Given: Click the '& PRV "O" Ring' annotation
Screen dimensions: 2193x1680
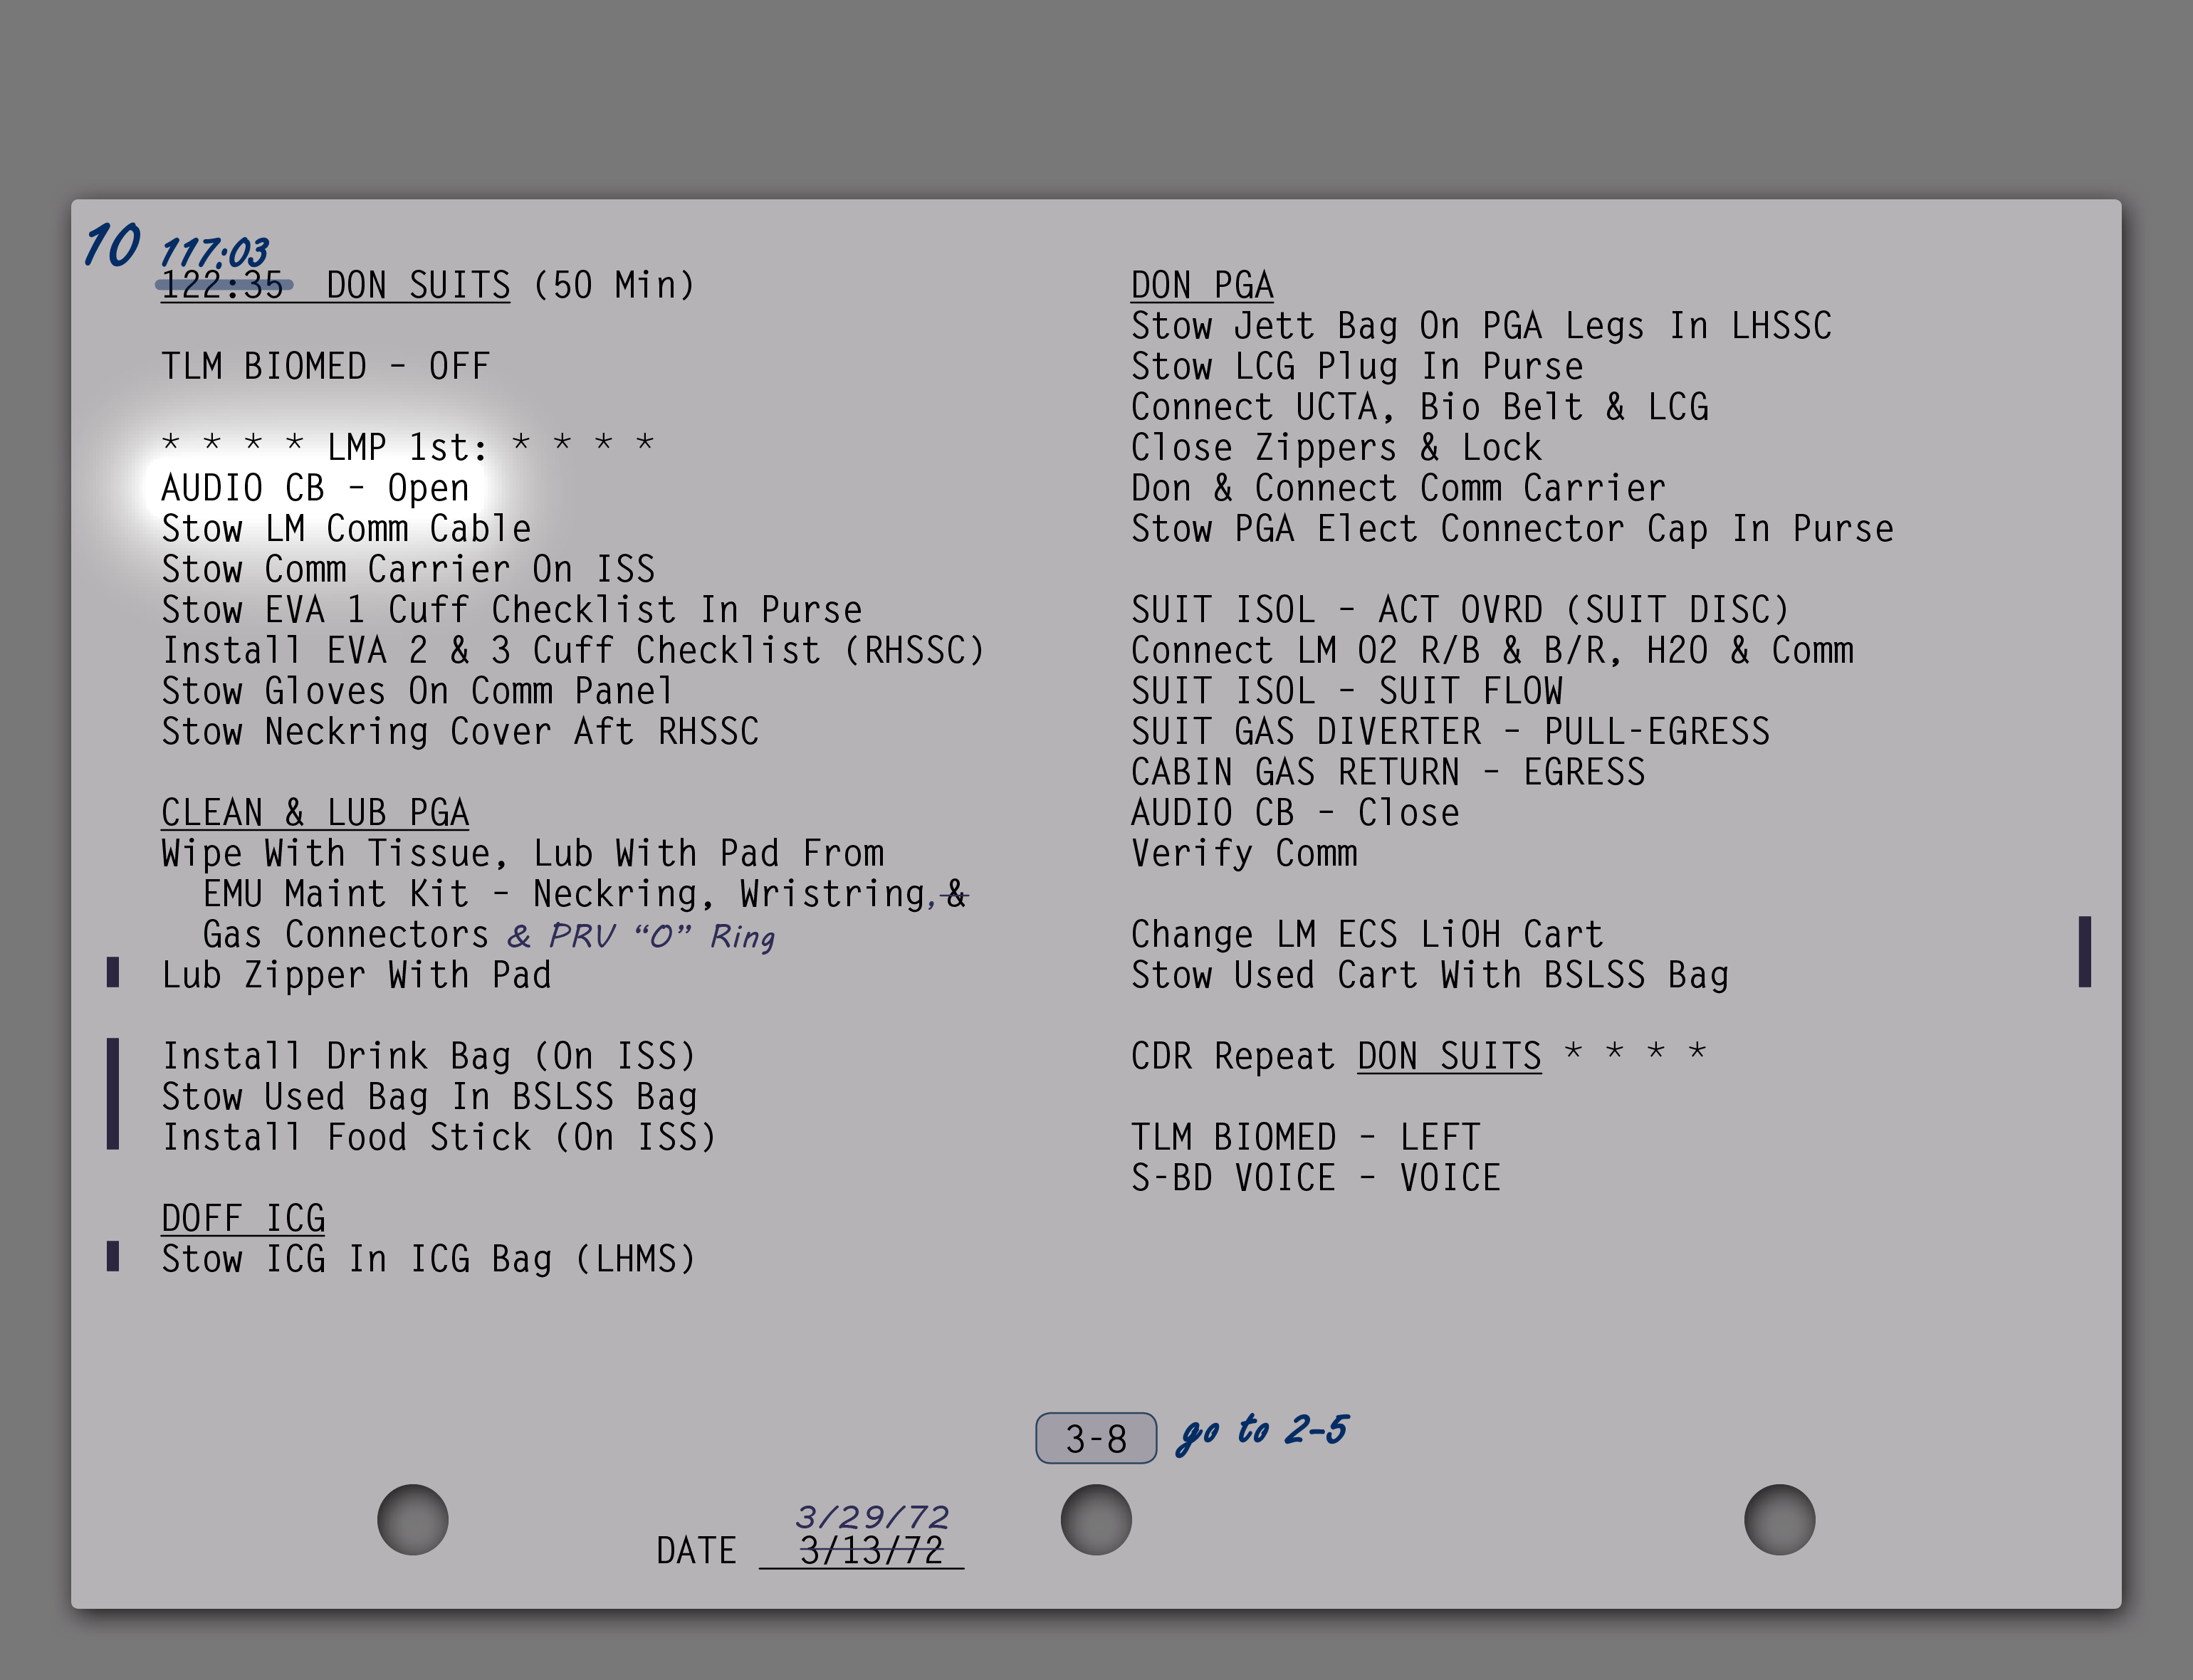Looking at the screenshot, I should tap(641, 936).
